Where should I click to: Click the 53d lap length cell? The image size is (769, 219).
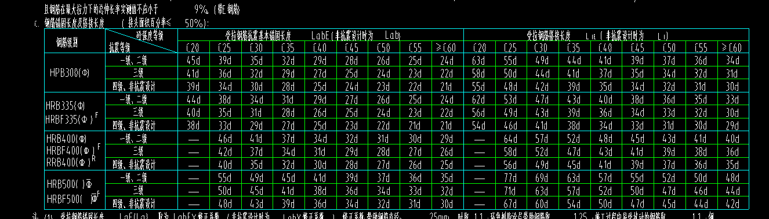(x=511, y=99)
